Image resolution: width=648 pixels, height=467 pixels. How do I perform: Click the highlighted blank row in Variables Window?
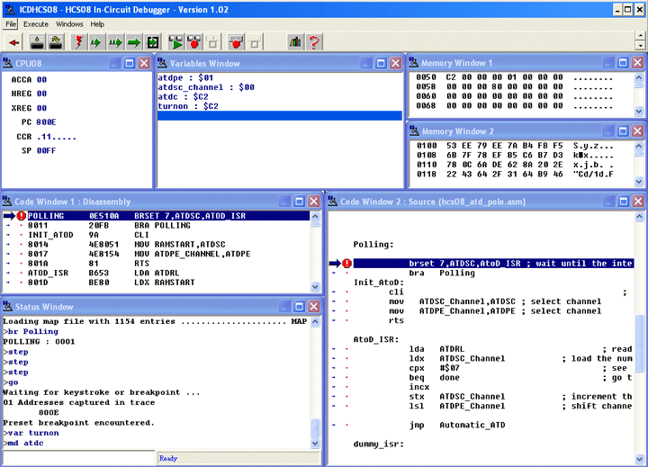279,116
